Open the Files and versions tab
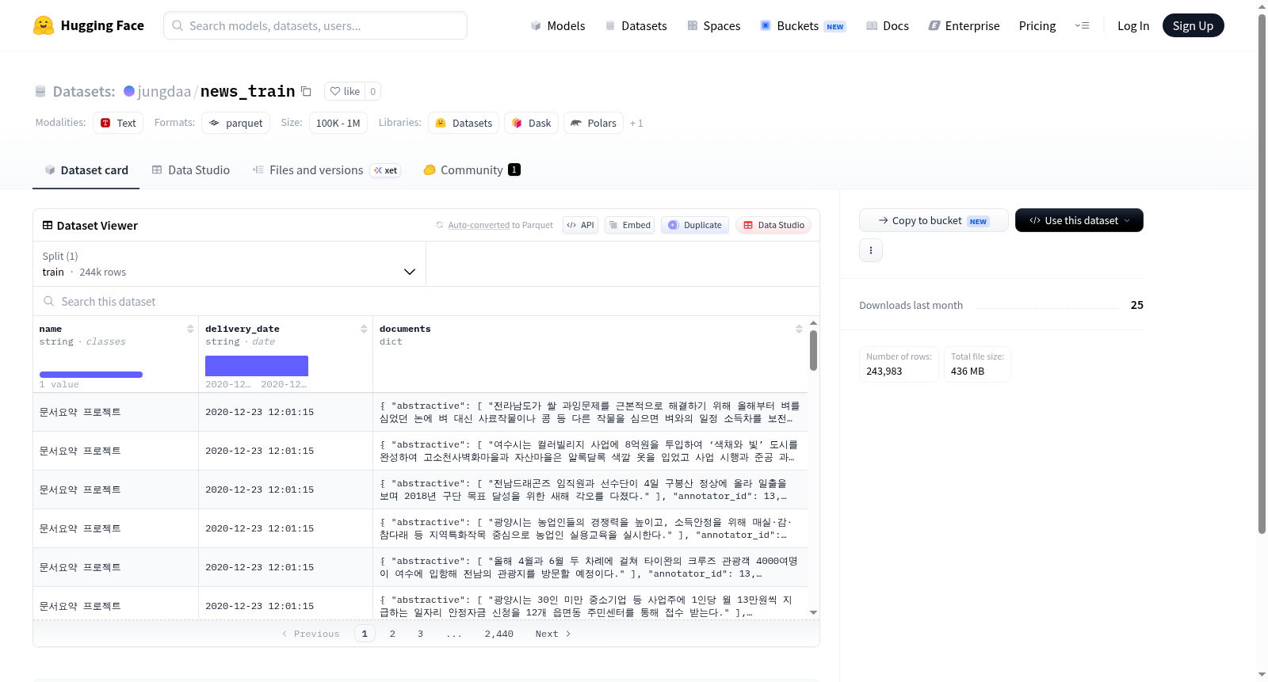The width and height of the screenshot is (1268, 682). tap(327, 170)
